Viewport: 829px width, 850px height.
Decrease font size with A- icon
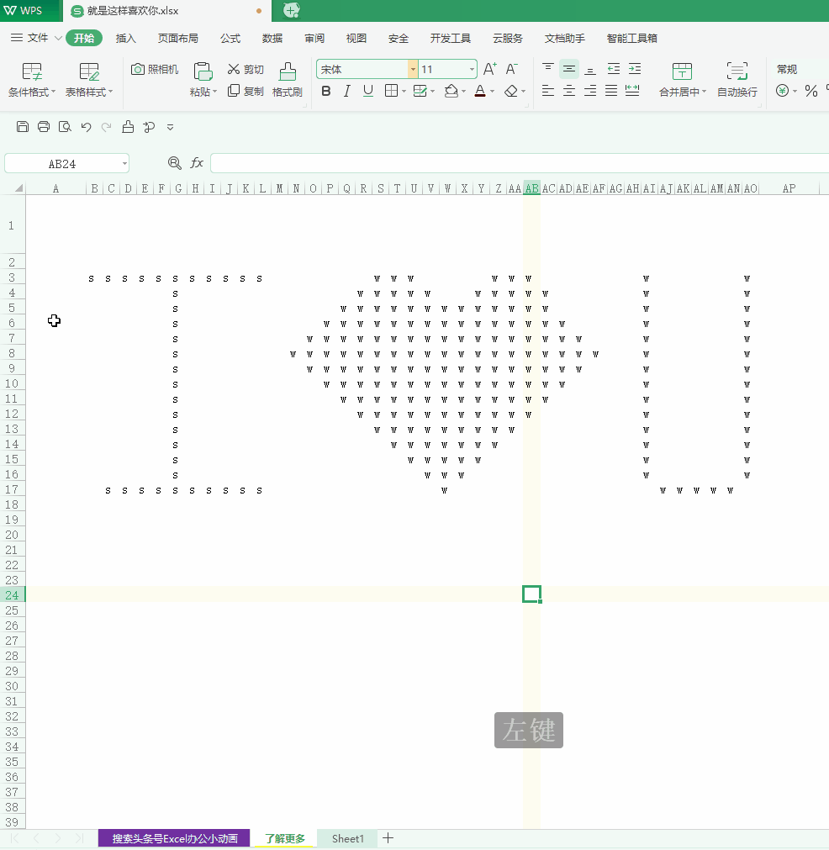[x=511, y=69]
